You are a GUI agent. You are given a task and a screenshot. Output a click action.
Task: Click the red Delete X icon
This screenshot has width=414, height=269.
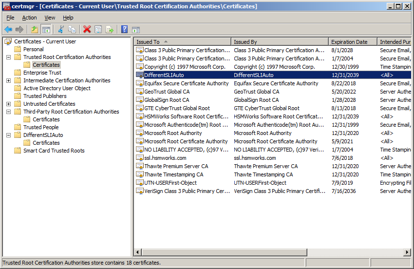[87, 29]
